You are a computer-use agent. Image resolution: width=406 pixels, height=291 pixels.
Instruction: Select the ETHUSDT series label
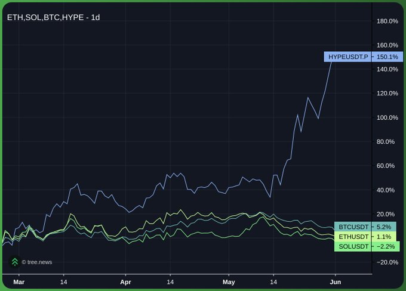pos(353,237)
